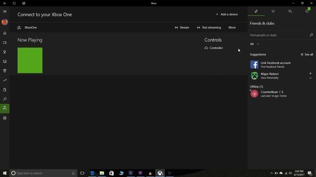
Task: Add Major Nelson with plus icon
Action: [311, 73]
